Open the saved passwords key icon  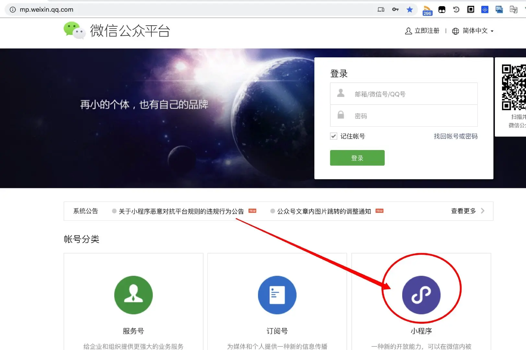[x=395, y=9]
